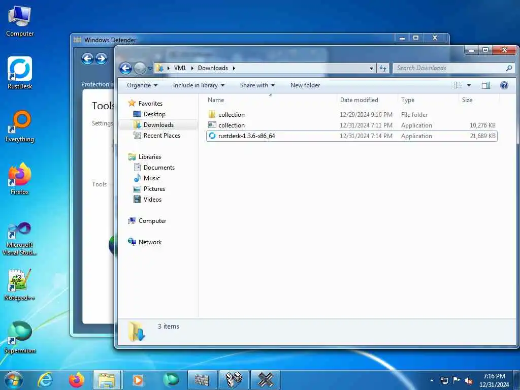This screenshot has width=520, height=390.
Task: Click the taskbar icon showing two computers
Action: pos(234,380)
